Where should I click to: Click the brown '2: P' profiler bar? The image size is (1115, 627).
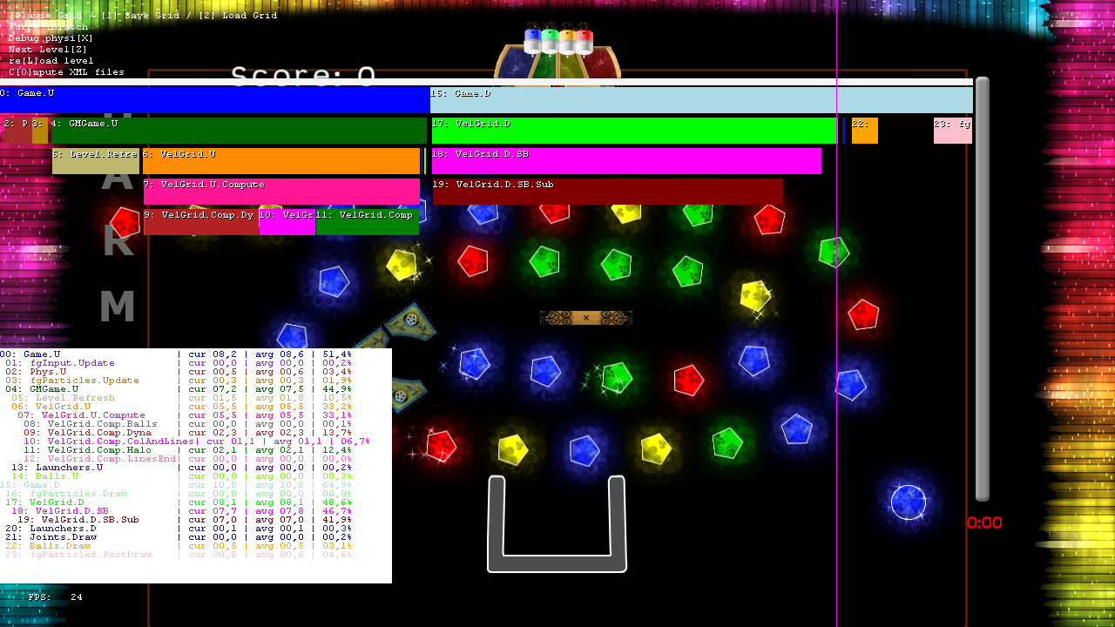17,131
